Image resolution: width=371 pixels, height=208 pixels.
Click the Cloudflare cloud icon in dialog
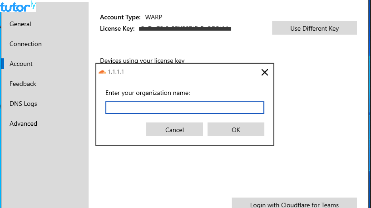102,72
